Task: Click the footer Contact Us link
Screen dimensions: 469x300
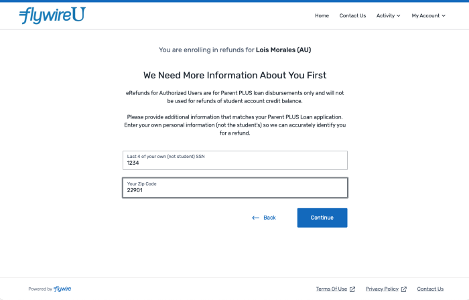Action: [430, 289]
